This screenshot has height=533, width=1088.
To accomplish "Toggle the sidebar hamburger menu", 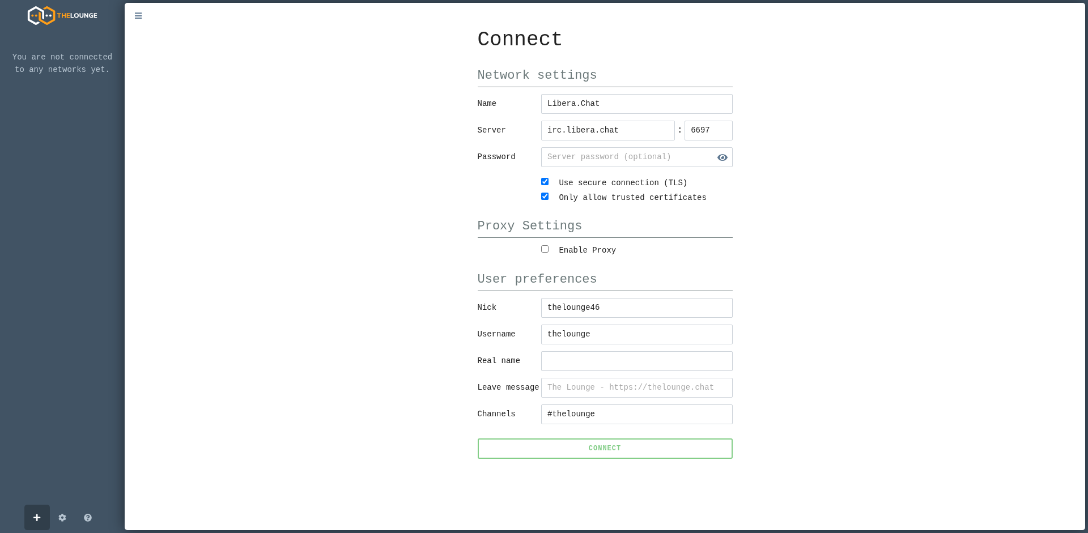I will (138, 16).
